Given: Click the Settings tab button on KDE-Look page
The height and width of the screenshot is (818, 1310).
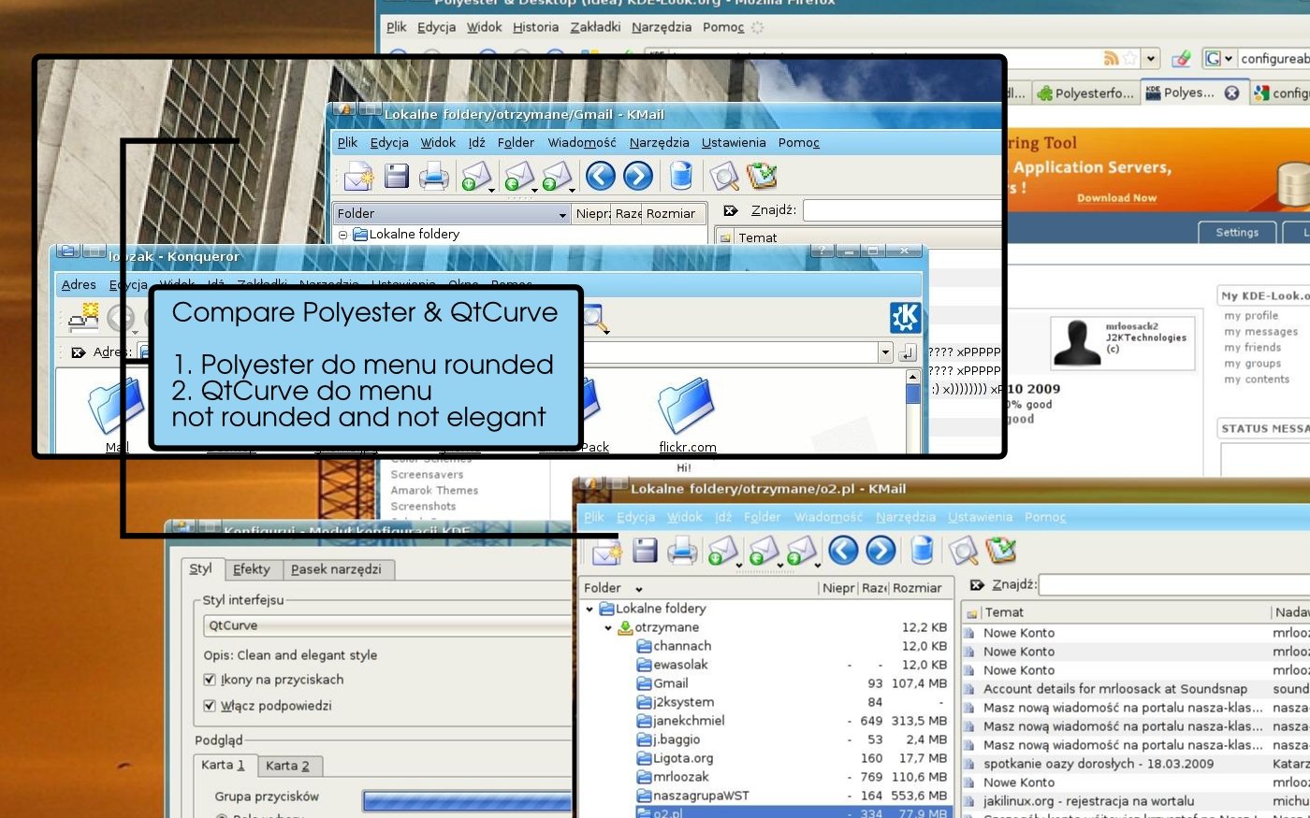Looking at the screenshot, I should pyautogui.click(x=1237, y=232).
